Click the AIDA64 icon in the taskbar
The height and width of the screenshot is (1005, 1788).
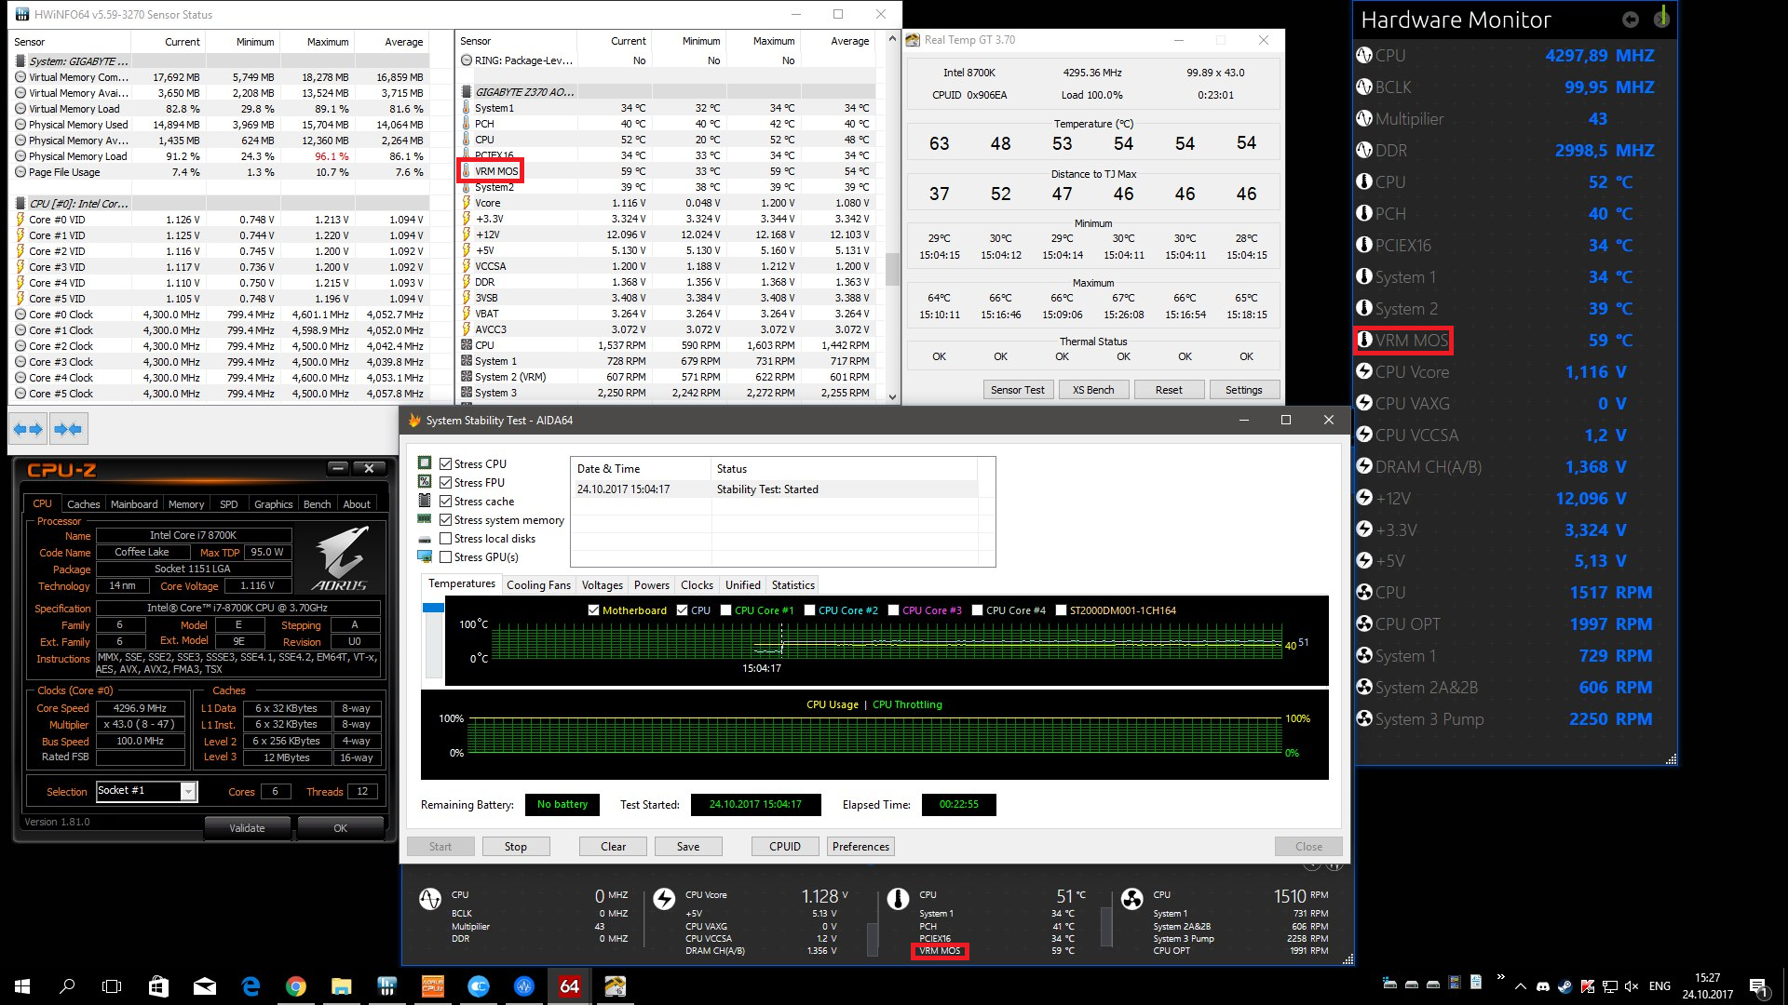569,986
